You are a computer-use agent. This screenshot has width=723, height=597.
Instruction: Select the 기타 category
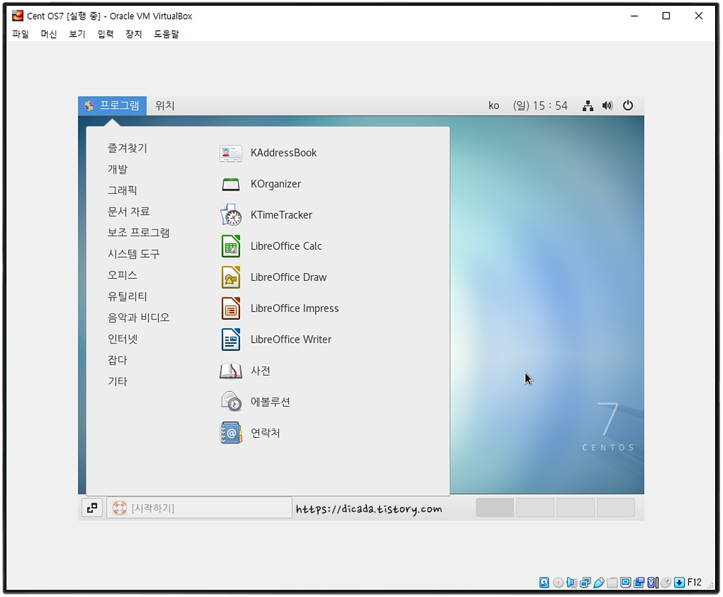(117, 382)
